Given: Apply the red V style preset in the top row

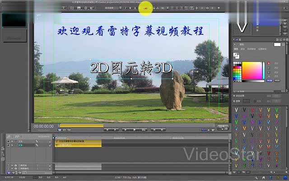Looking at the screenshot, I should (x=252, y=110).
